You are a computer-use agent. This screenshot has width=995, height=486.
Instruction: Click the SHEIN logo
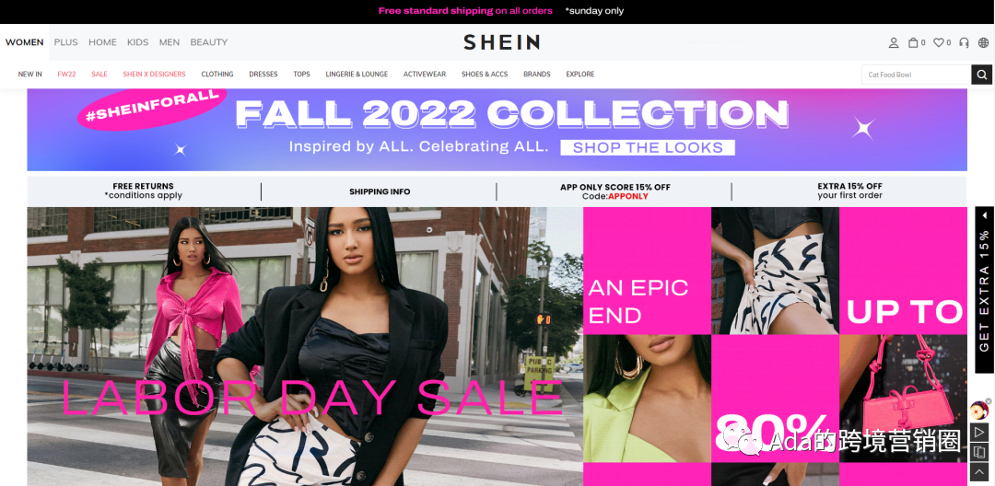tap(501, 42)
